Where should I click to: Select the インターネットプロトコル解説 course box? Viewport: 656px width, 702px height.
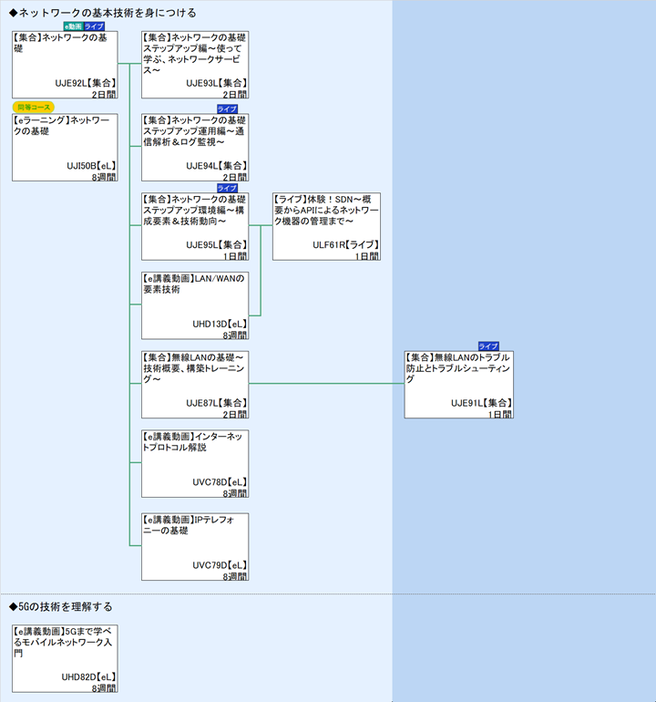point(195,463)
